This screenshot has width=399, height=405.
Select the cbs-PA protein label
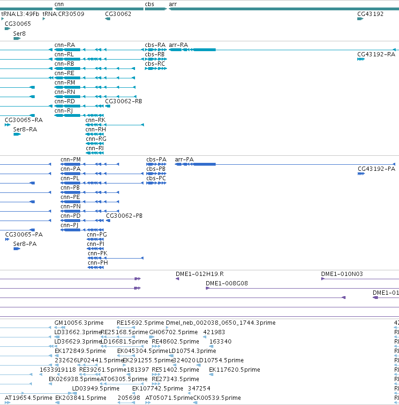click(x=157, y=160)
